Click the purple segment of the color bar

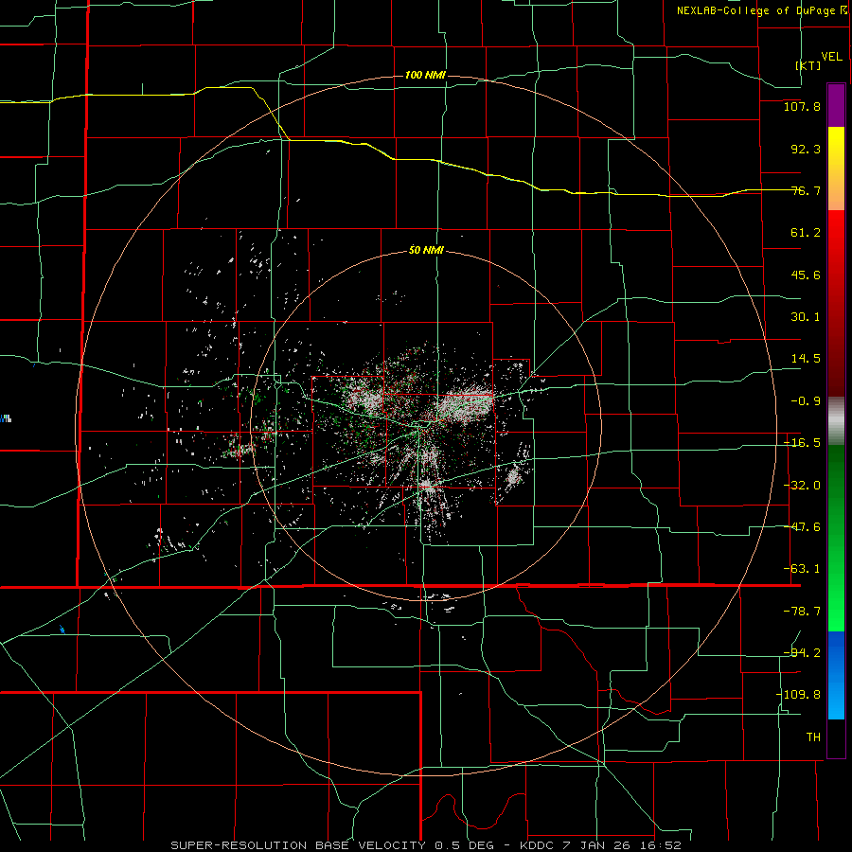(836, 105)
